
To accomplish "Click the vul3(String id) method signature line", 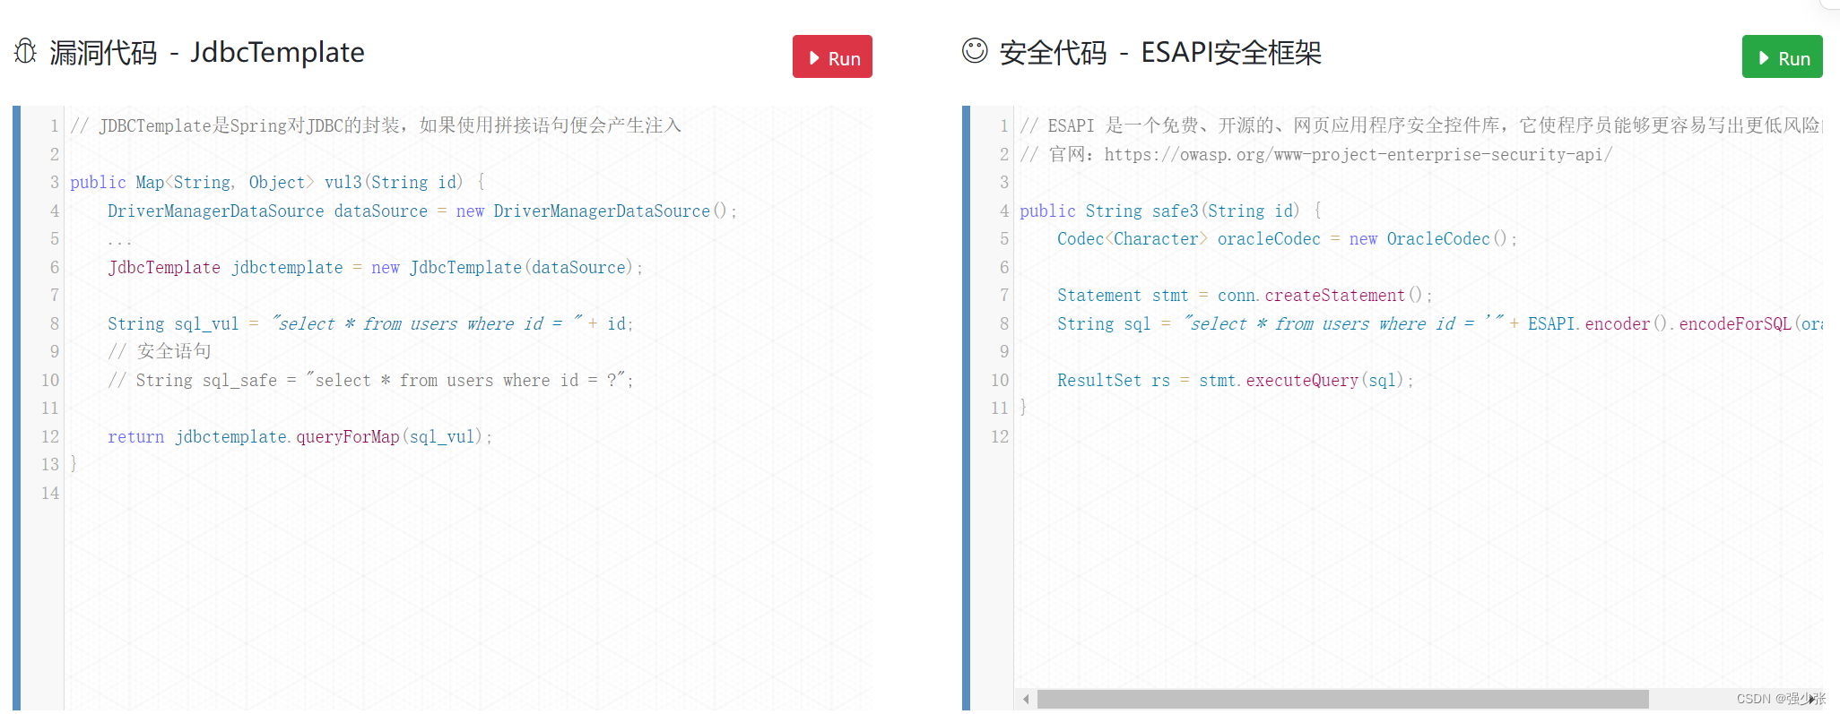I will 278,182.
